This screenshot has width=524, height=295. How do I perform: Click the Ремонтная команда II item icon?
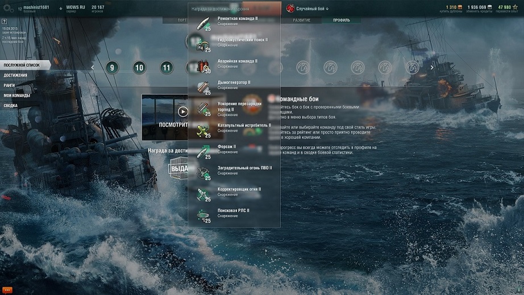(x=203, y=23)
